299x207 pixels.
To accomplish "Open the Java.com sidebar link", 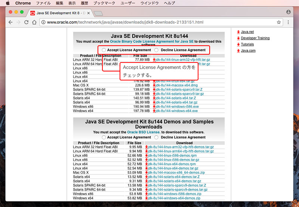I will 248,51.
